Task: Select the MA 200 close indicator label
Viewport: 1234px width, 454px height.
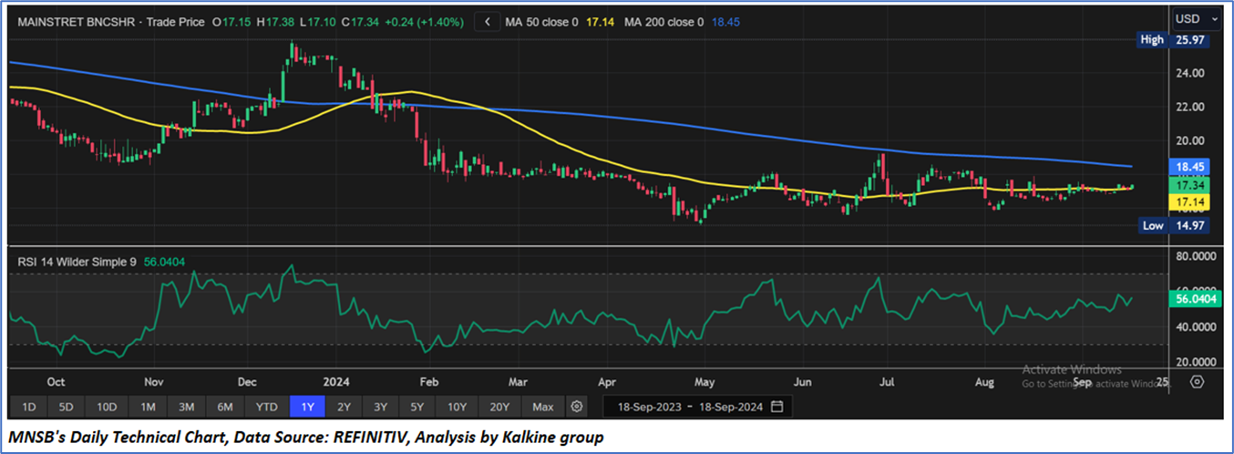Action: coord(663,21)
